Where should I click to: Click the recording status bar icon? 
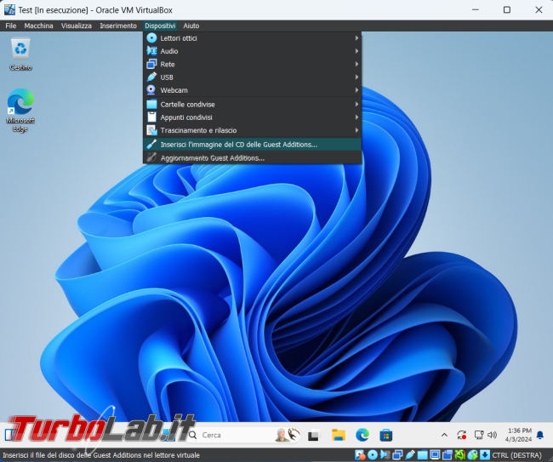(x=448, y=455)
